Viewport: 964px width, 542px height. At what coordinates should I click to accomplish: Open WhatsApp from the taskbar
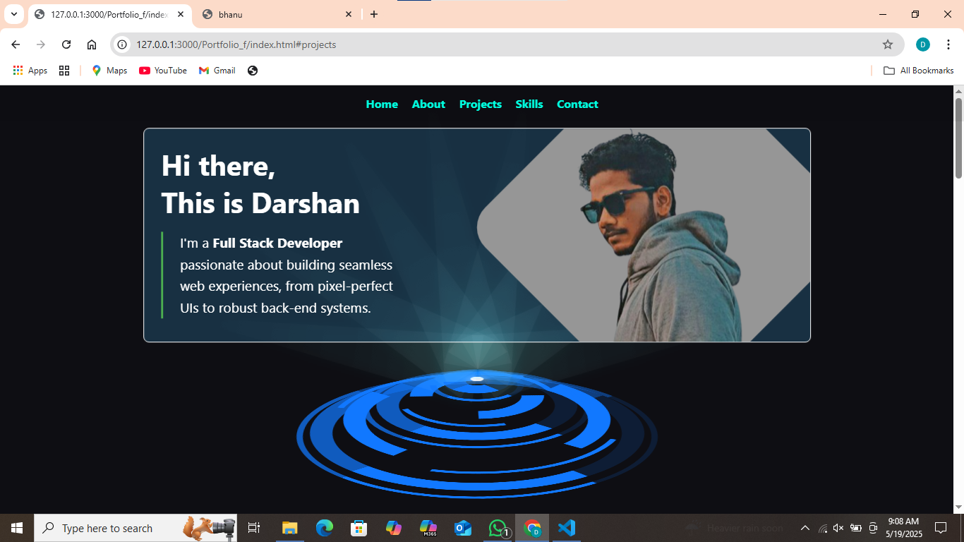click(498, 528)
